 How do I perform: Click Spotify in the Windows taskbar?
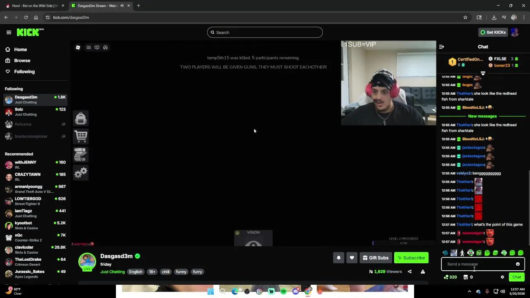[x=283, y=292]
